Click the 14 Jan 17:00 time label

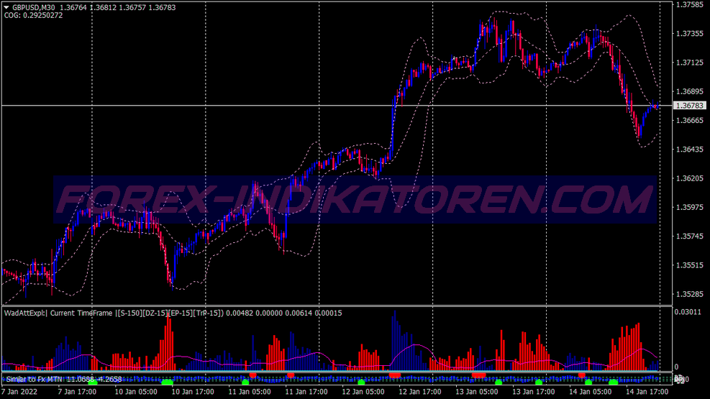tap(647, 392)
